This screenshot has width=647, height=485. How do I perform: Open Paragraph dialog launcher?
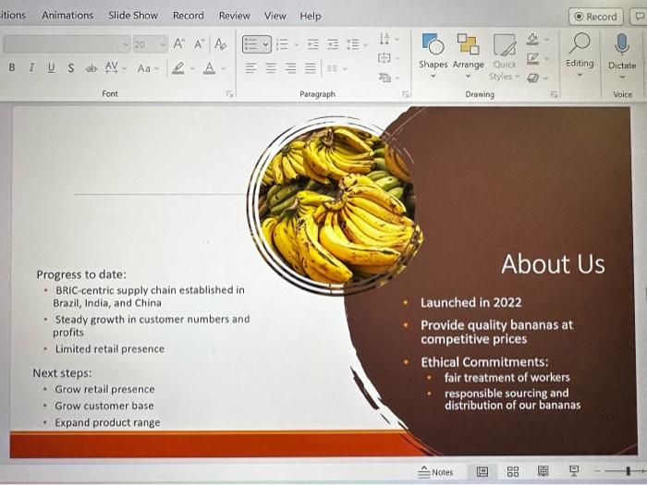406,94
